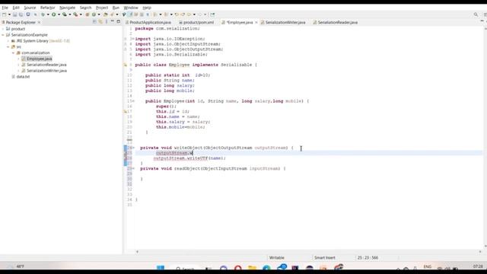This screenshot has height=274, width=487.
Task: Open the File menu
Action: (5, 8)
